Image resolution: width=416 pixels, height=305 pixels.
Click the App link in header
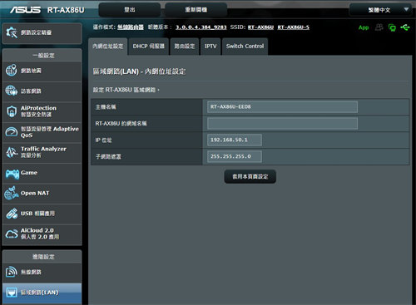coord(364,27)
